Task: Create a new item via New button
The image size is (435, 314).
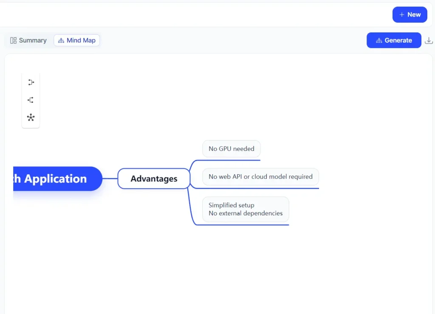Action: click(x=410, y=14)
